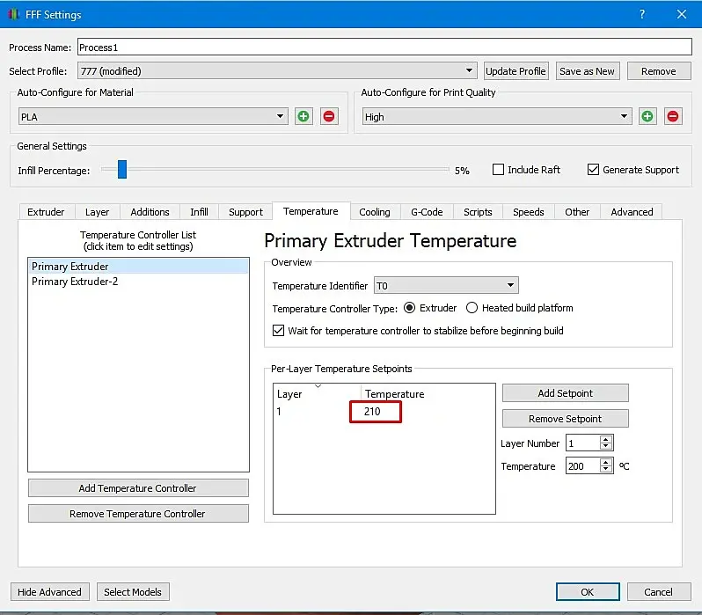
Task: Open the High print quality dropdown
Action: click(497, 116)
